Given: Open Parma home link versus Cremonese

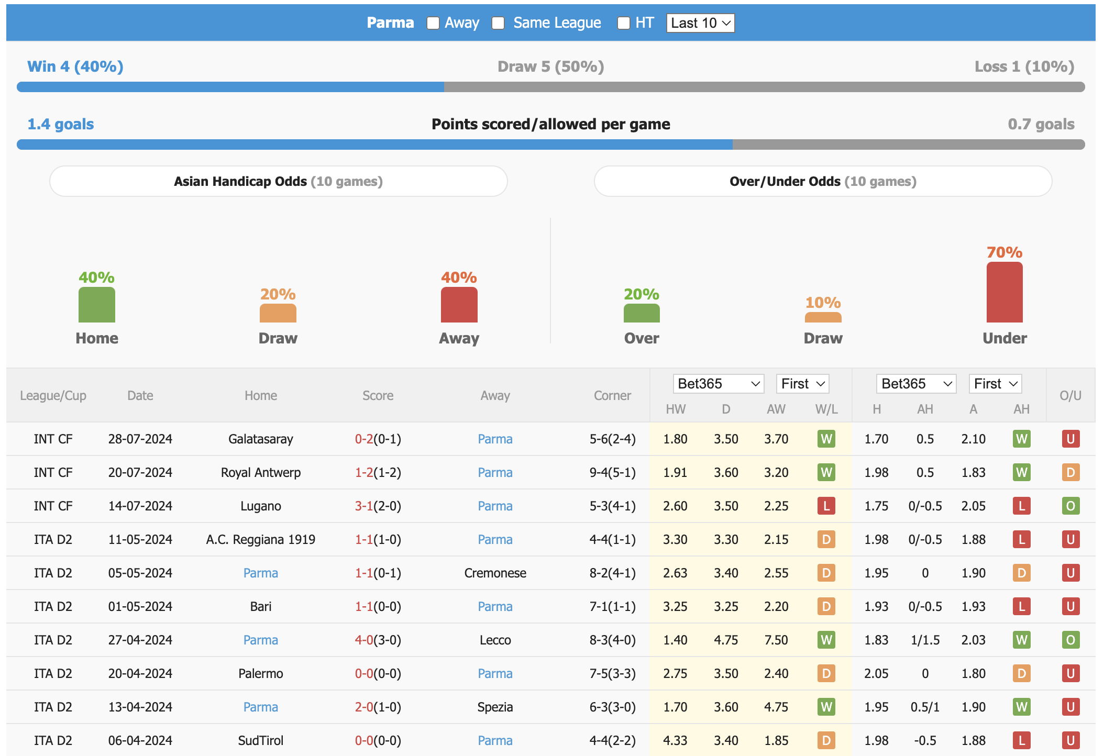Looking at the screenshot, I should [260, 573].
